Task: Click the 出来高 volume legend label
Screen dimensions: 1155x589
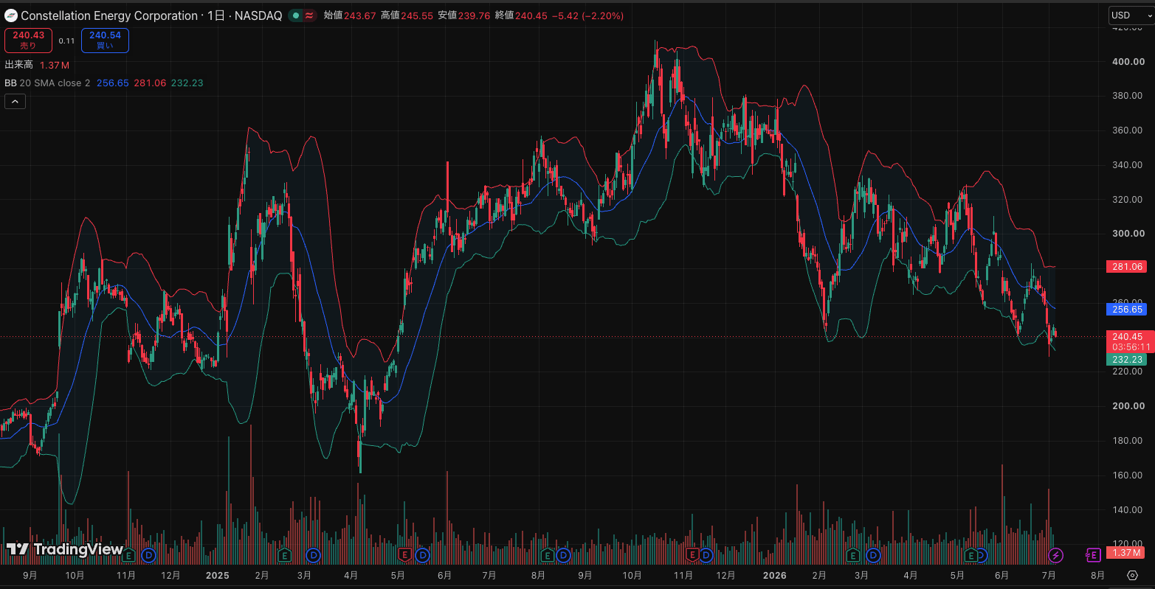Action: coord(19,65)
